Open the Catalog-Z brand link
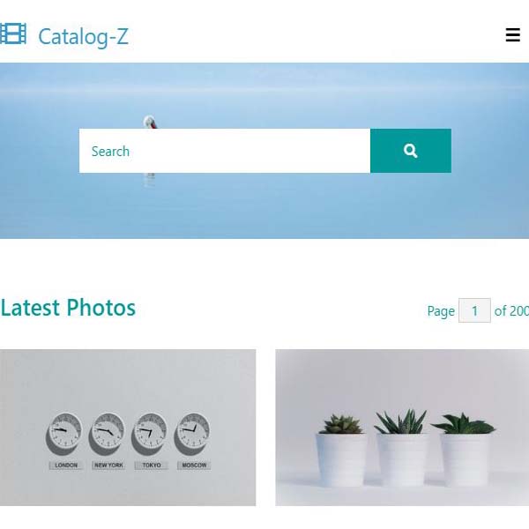The width and height of the screenshot is (529, 529). 84,36
